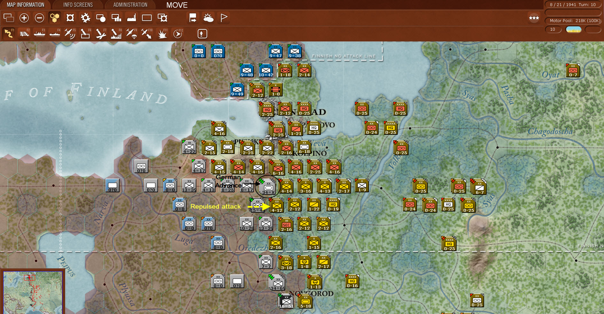This screenshot has width=604, height=314.
Task: Select the German unit labeled 4=22
Action: tap(189, 147)
